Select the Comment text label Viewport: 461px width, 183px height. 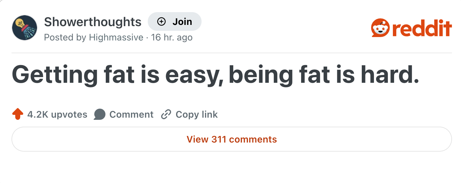point(131,115)
